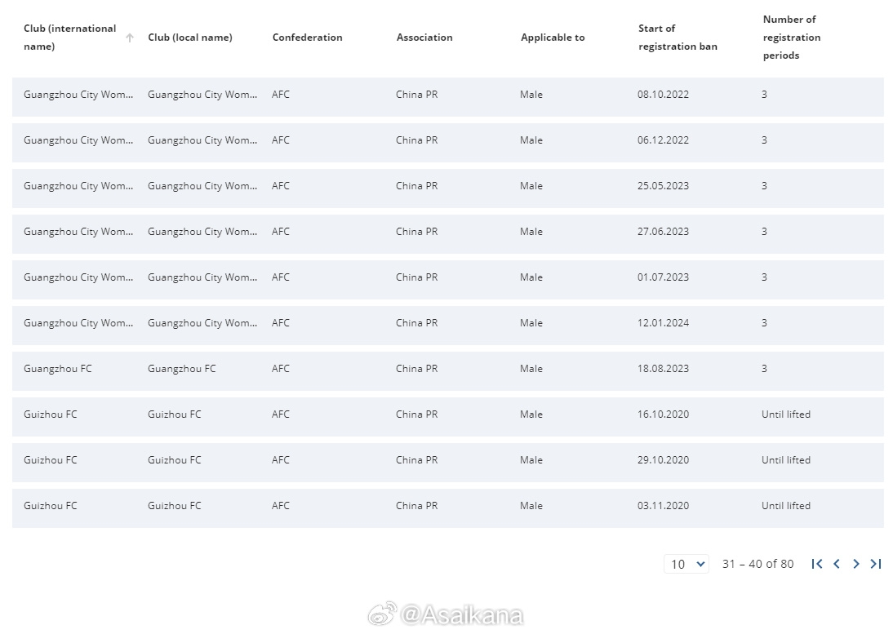This screenshot has height=634, width=893.
Task: Click Guangzhou City Wom... local name, 06.12.2022 row
Action: point(202,140)
